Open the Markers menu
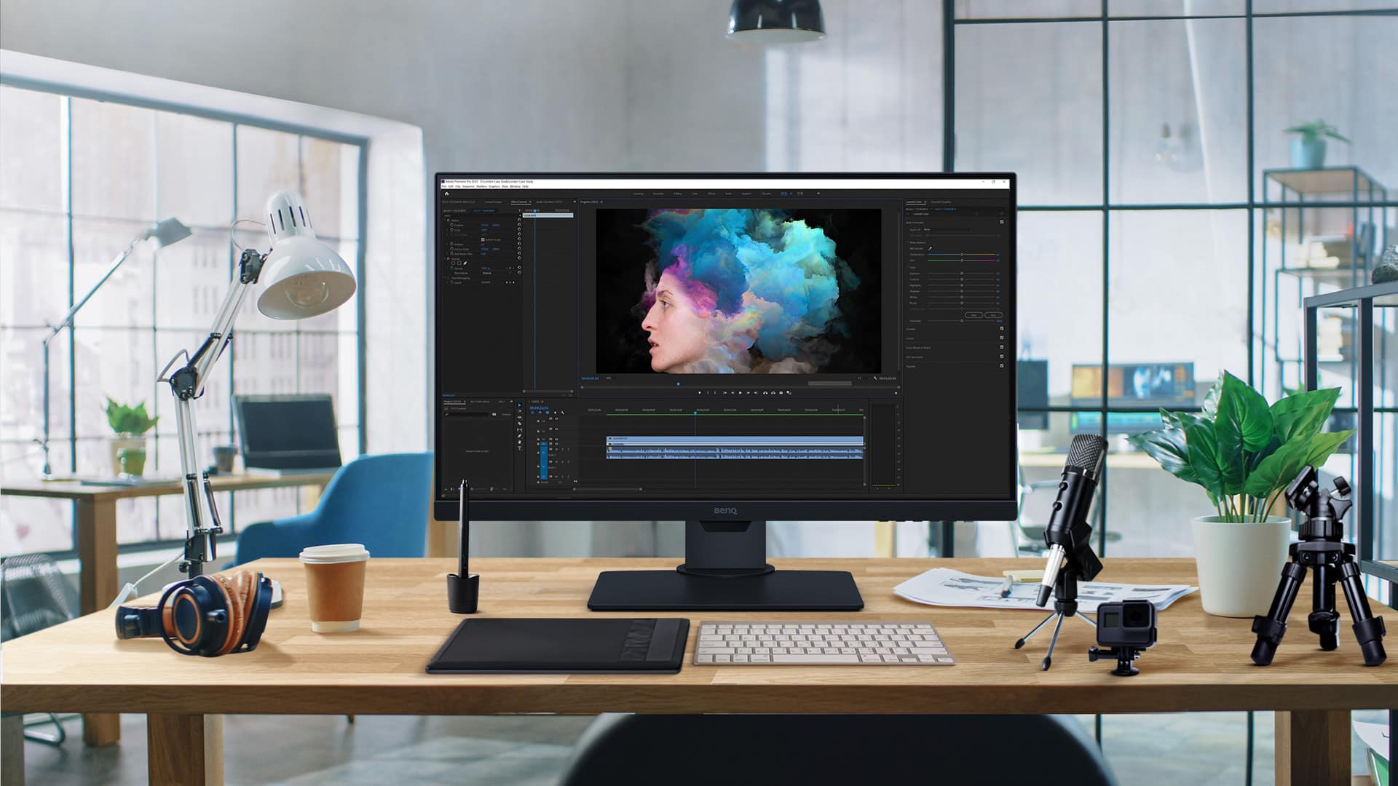This screenshot has width=1398, height=786. point(481,186)
